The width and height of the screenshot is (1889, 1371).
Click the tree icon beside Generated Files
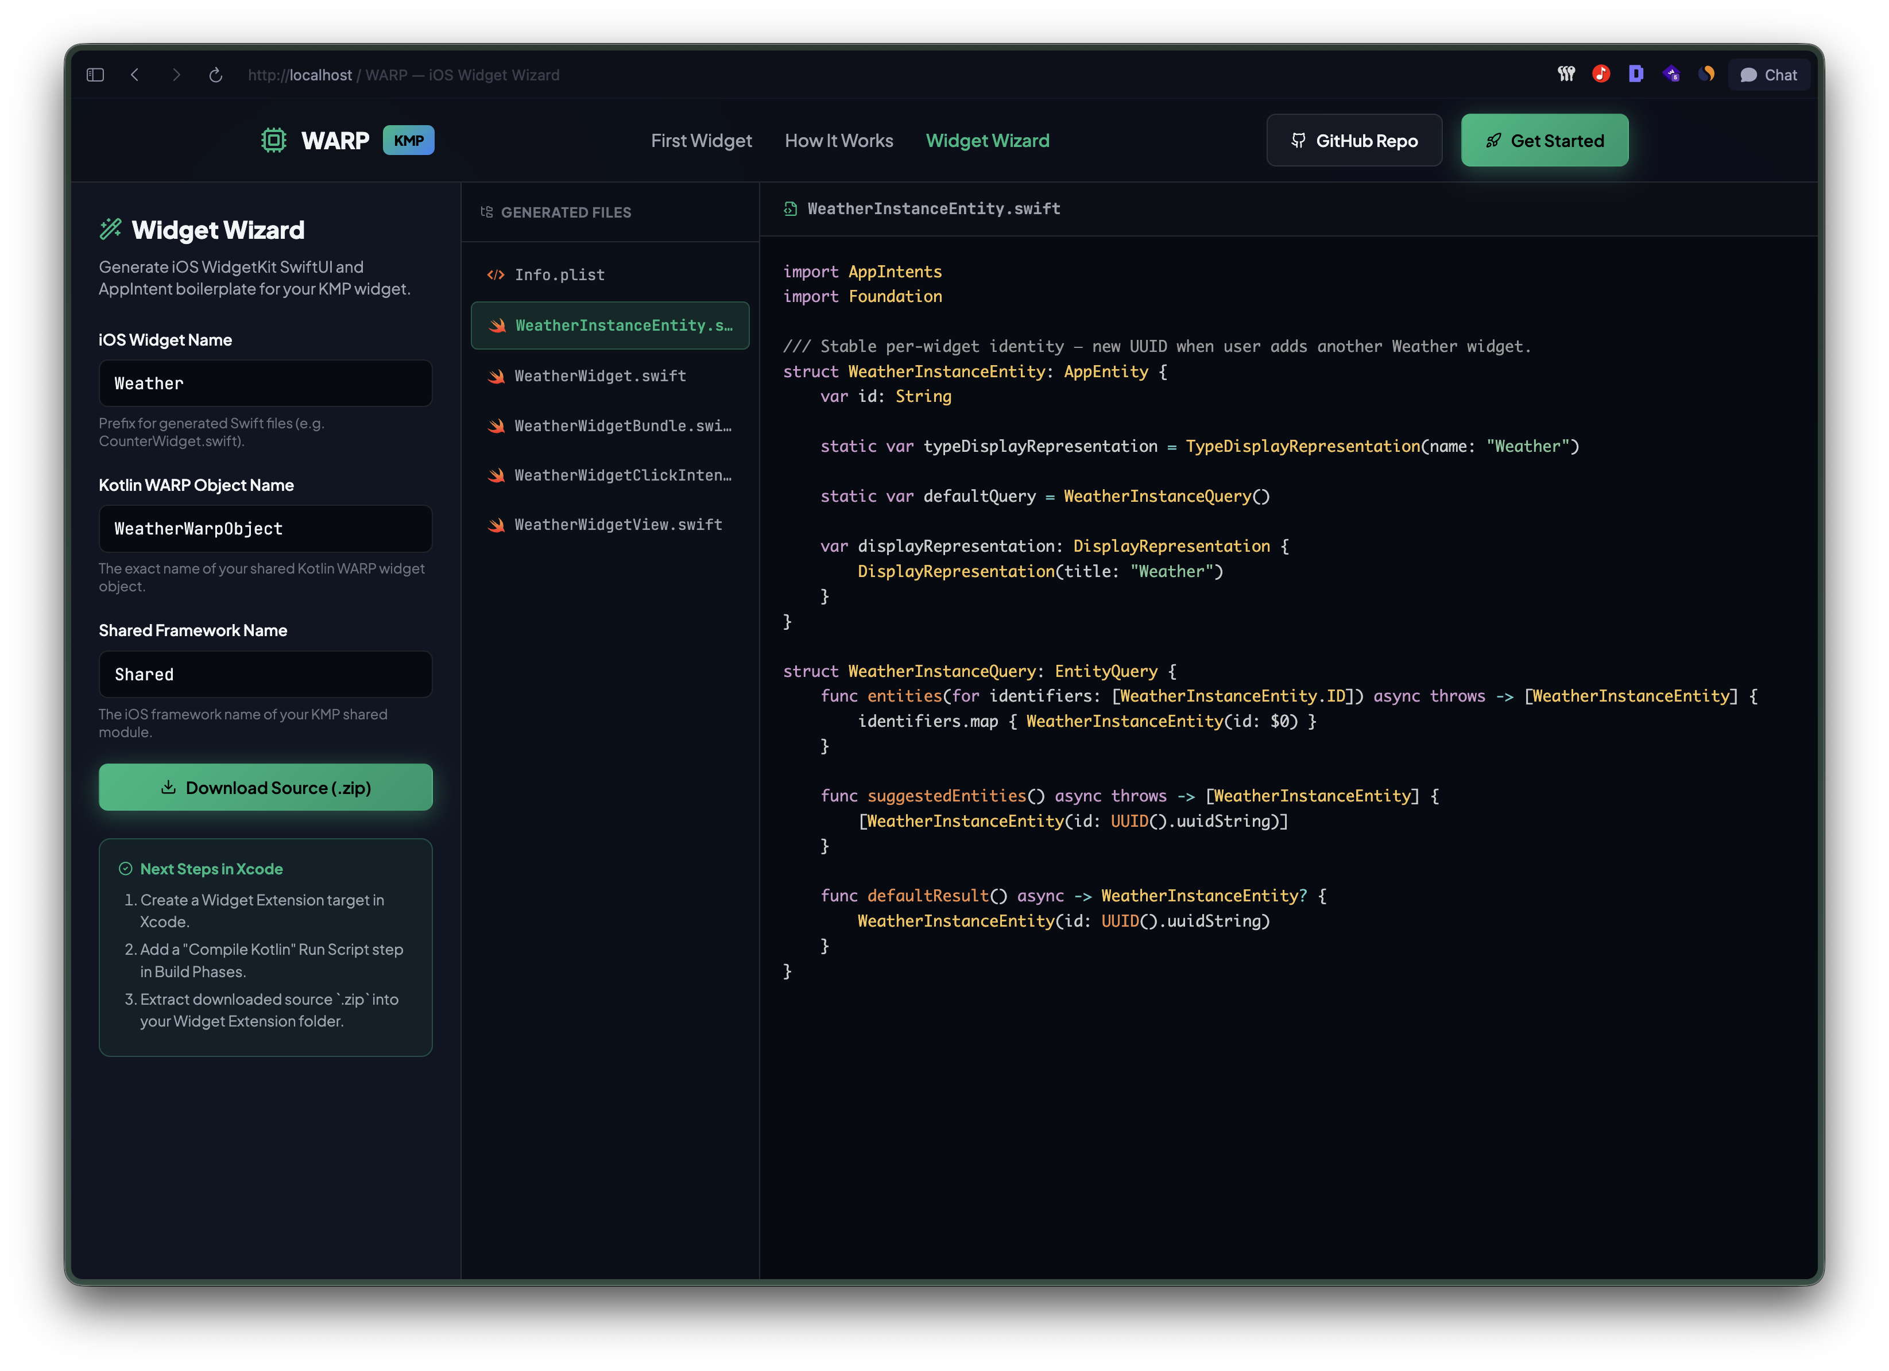click(486, 212)
